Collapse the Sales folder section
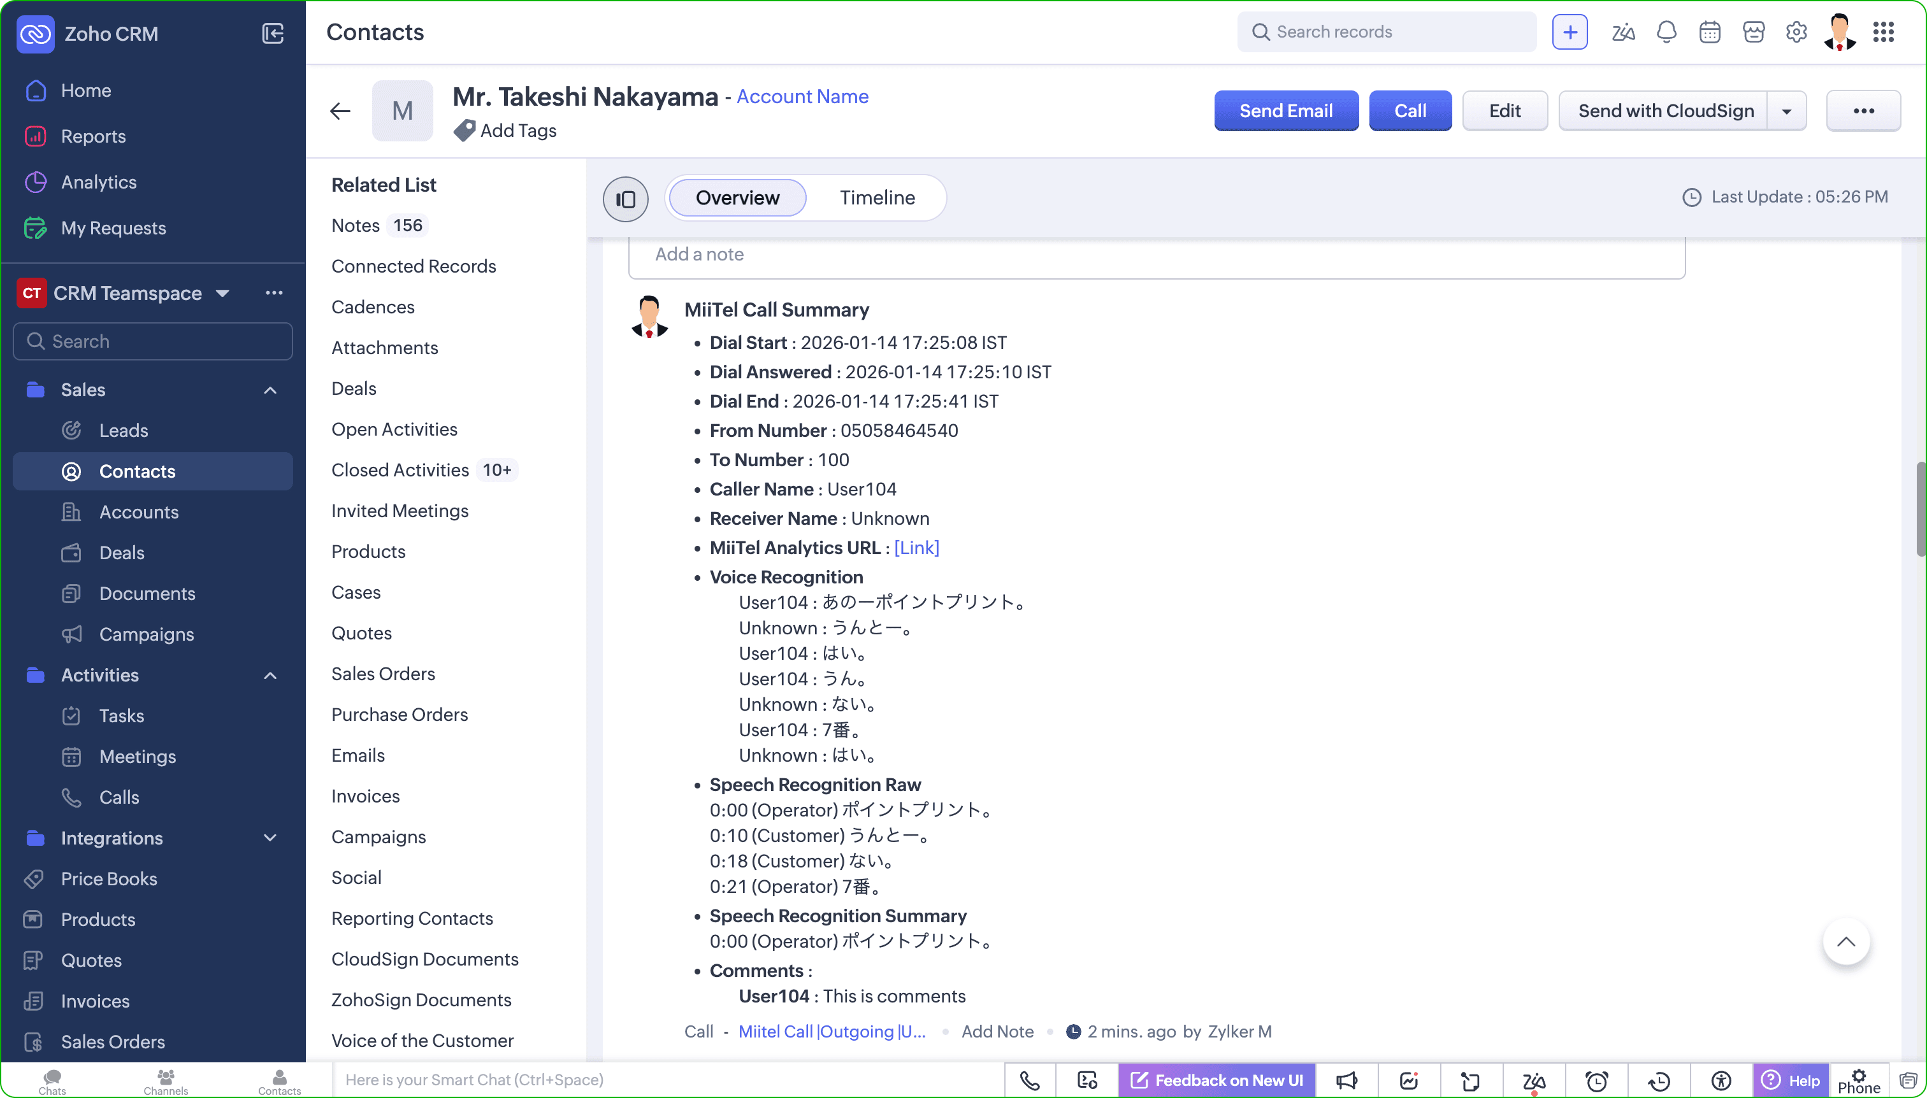 click(x=270, y=390)
